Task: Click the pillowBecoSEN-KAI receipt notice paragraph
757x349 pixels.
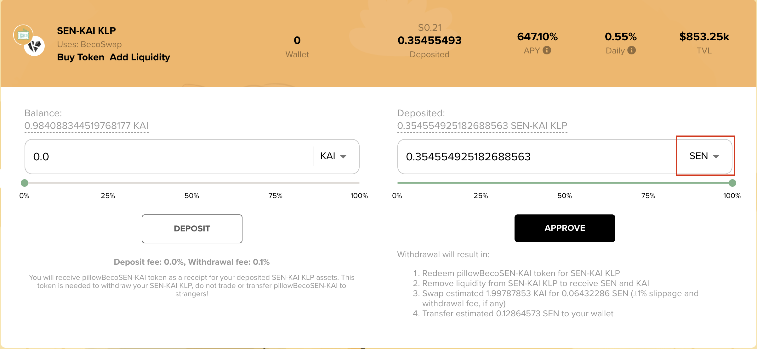Action: point(192,285)
